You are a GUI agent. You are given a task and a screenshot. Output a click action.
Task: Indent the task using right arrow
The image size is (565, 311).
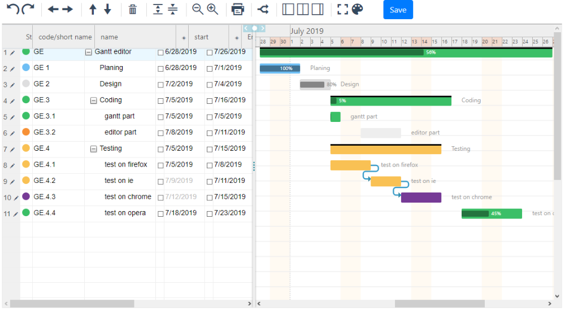pyautogui.click(x=68, y=10)
